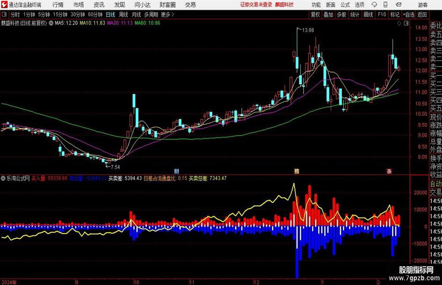Expand the 乐淘公式网 indicator dropdown arrow

(x=3, y=178)
